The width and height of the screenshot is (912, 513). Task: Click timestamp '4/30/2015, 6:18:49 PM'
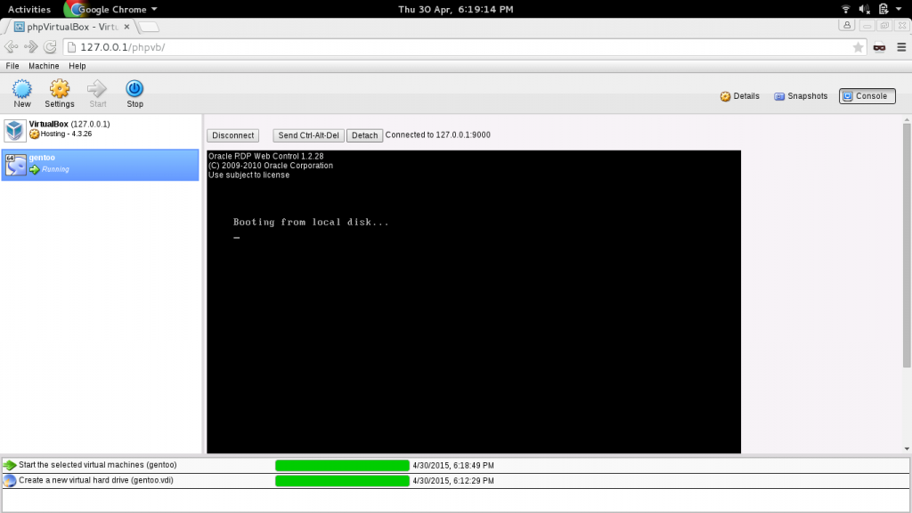coord(453,465)
